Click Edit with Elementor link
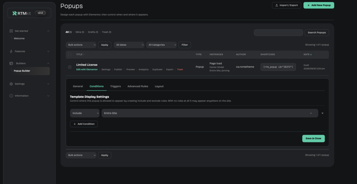 tap(87, 69)
